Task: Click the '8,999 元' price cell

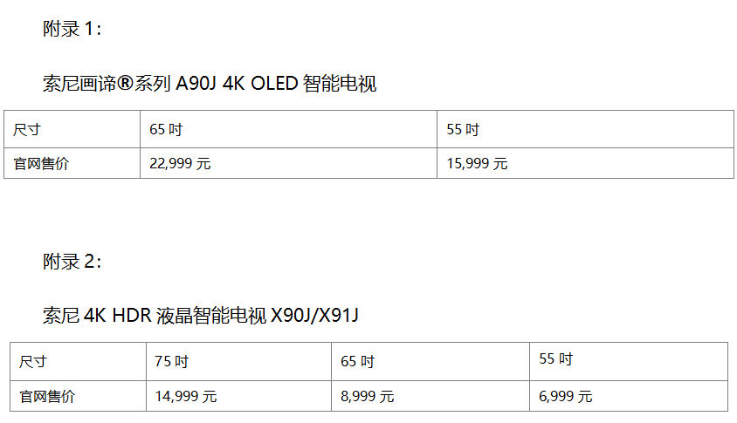Action: click(x=368, y=396)
